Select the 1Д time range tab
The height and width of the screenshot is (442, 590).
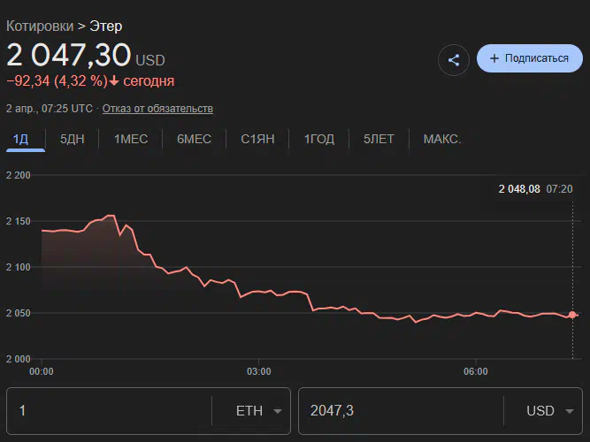tap(20, 139)
